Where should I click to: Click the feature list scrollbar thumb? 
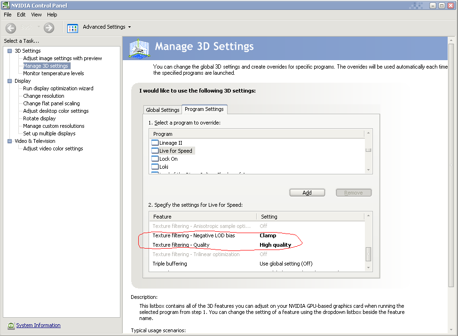(x=369, y=254)
